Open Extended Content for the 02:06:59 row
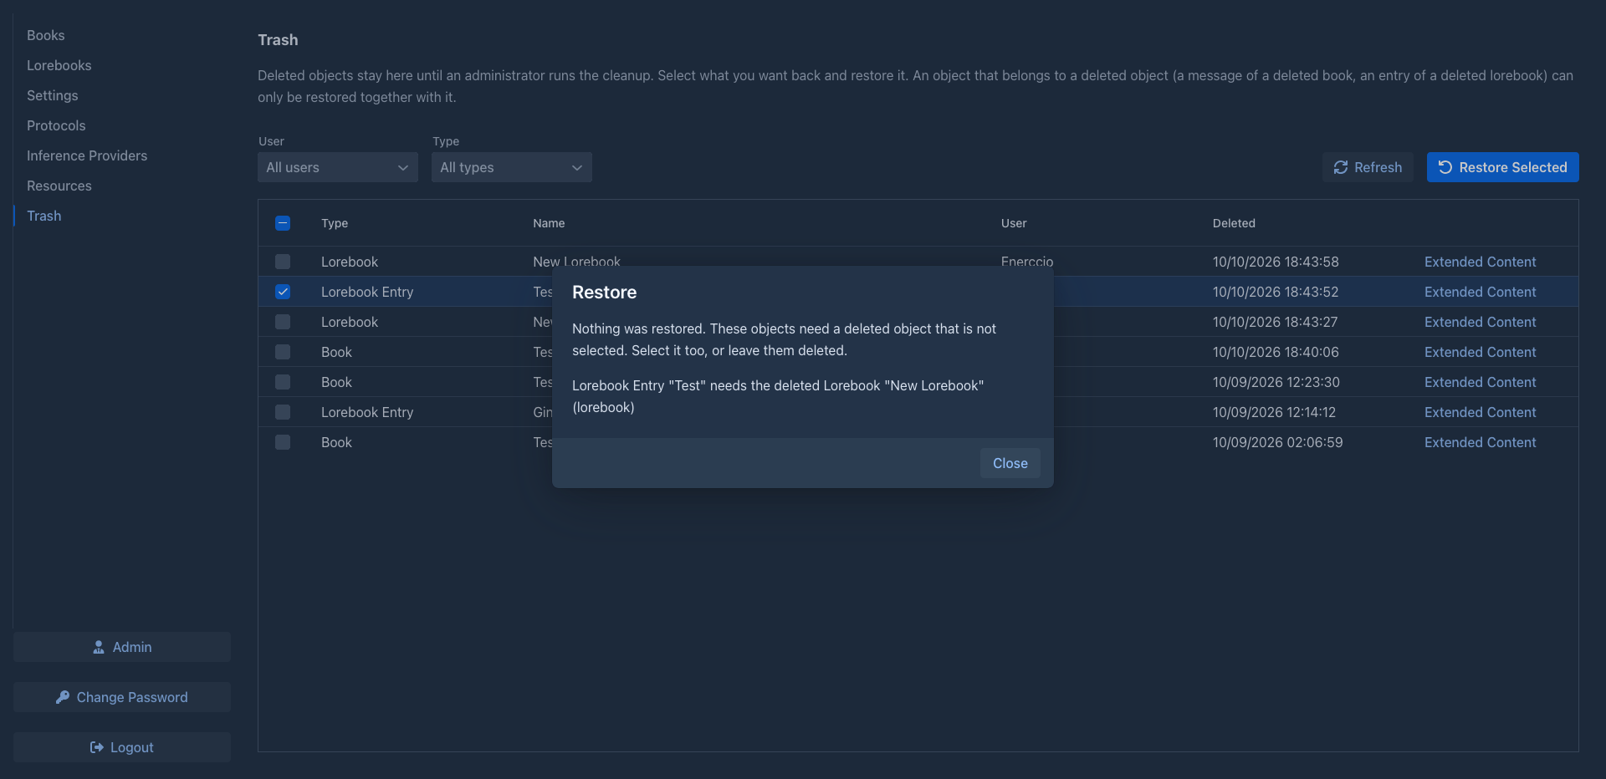1606x779 pixels. 1480,442
